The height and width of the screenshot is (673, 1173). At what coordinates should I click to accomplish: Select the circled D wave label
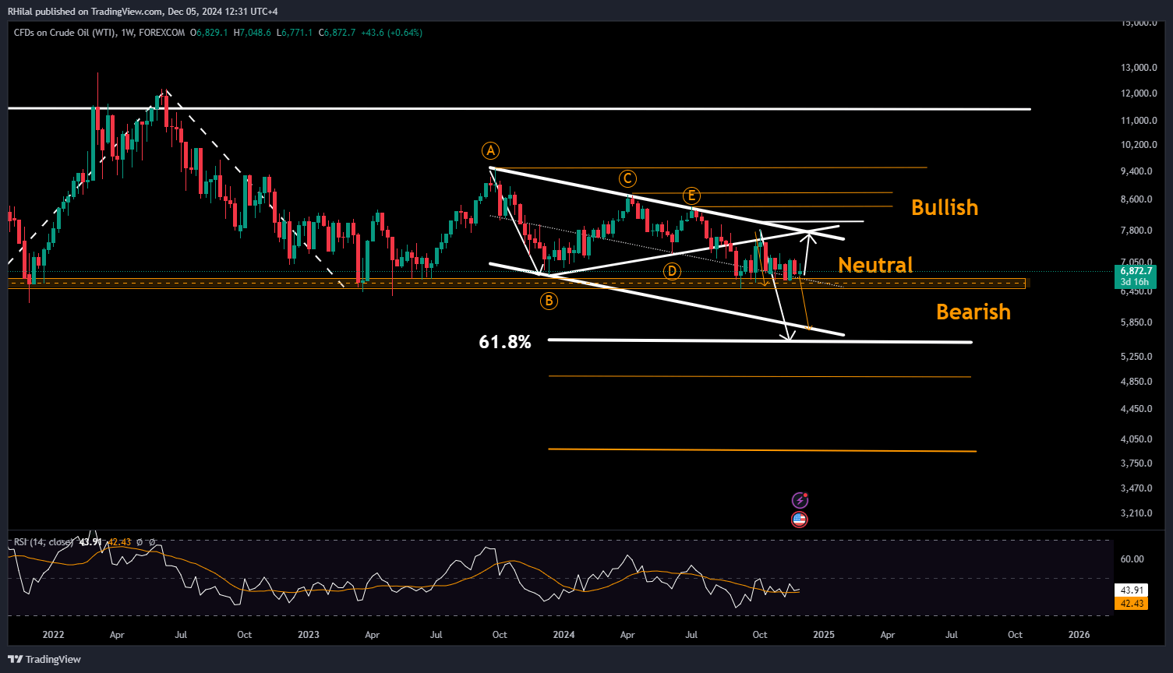click(672, 271)
